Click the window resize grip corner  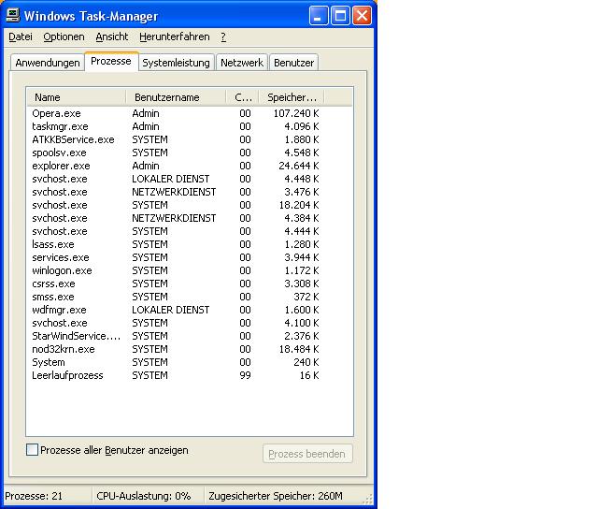[x=368, y=499]
